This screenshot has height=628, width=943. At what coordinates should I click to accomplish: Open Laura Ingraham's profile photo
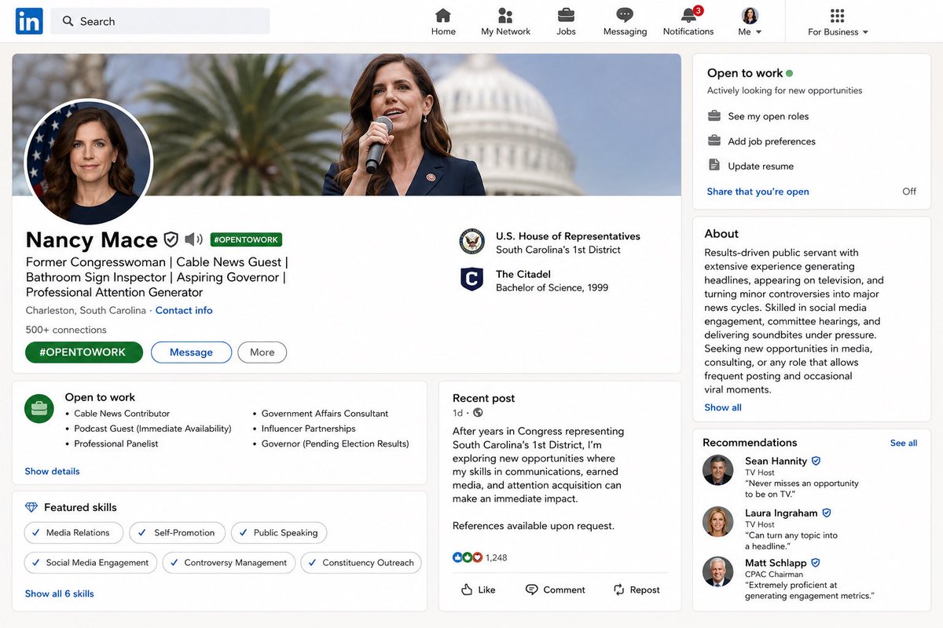717,521
